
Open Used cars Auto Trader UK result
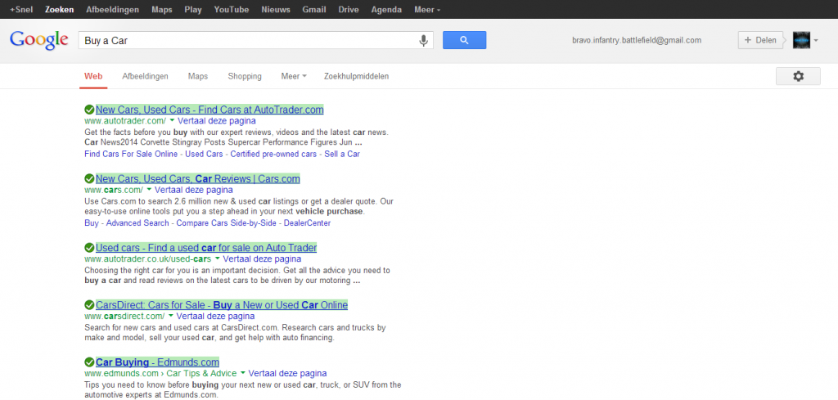pyautogui.click(x=206, y=248)
